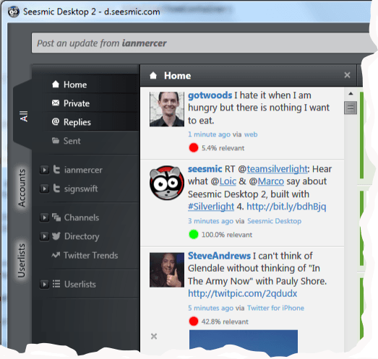Click the envelope icon beside Private
Screen dimensions: 378x359
tap(56, 103)
